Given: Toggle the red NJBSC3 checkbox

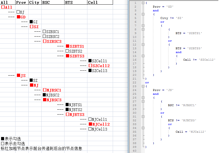Looking at the screenshot, I should click(x=45, y=100).
